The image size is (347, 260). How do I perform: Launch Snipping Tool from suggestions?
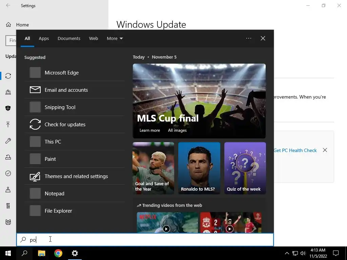[74, 107]
